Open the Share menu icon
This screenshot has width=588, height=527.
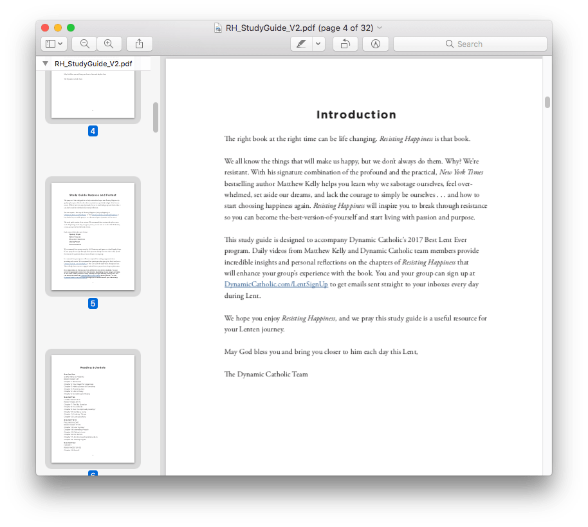click(x=140, y=43)
